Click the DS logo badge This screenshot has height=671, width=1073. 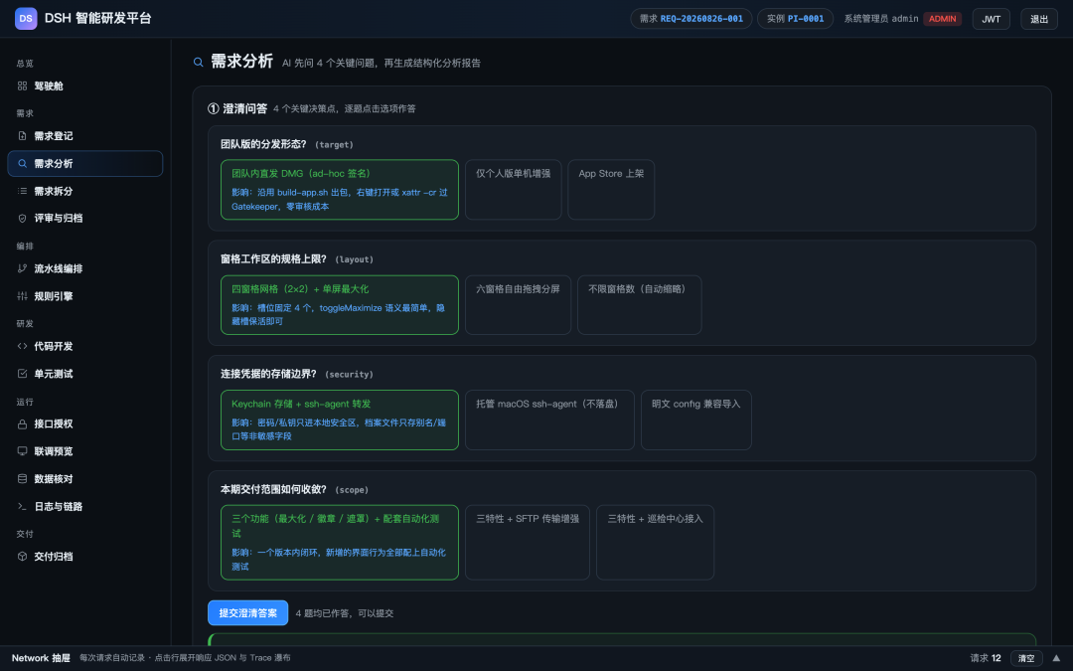(26, 19)
